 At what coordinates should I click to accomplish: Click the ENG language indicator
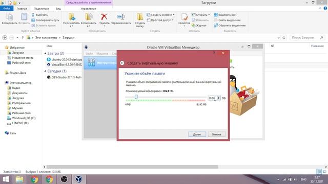[x=303, y=179]
